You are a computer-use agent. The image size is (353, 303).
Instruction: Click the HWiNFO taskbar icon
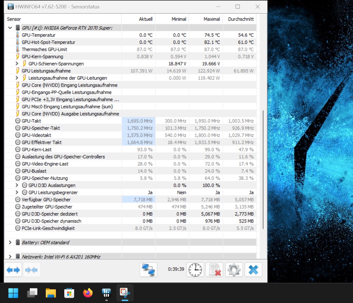[106, 293]
